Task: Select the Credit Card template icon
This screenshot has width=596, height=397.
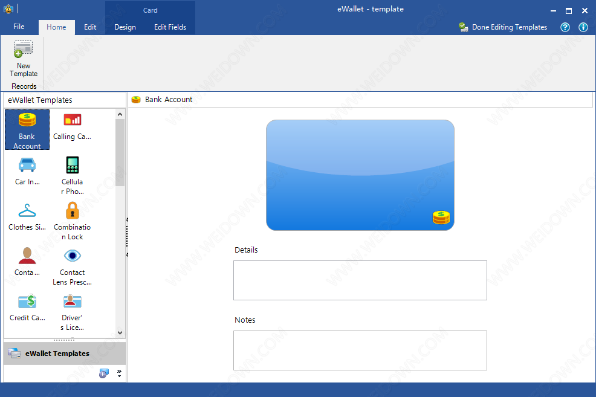Action: [x=27, y=301]
